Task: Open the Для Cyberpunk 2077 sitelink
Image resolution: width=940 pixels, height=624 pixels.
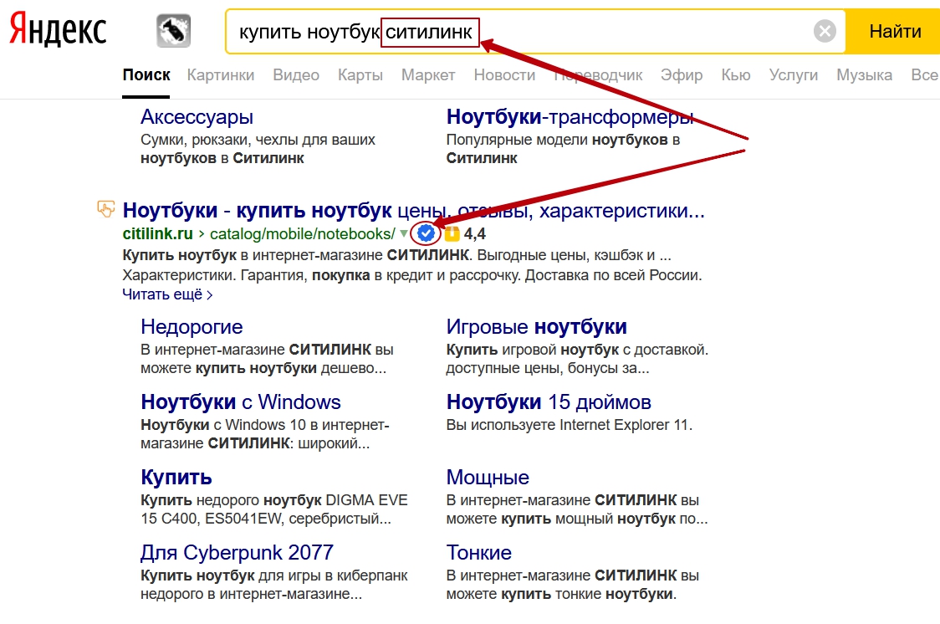Action: pyautogui.click(x=237, y=553)
